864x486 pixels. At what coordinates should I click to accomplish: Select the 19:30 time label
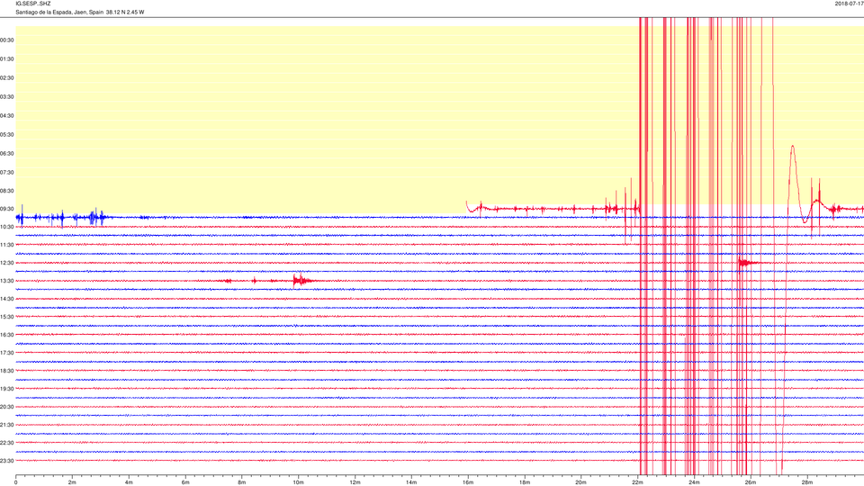pos(7,389)
